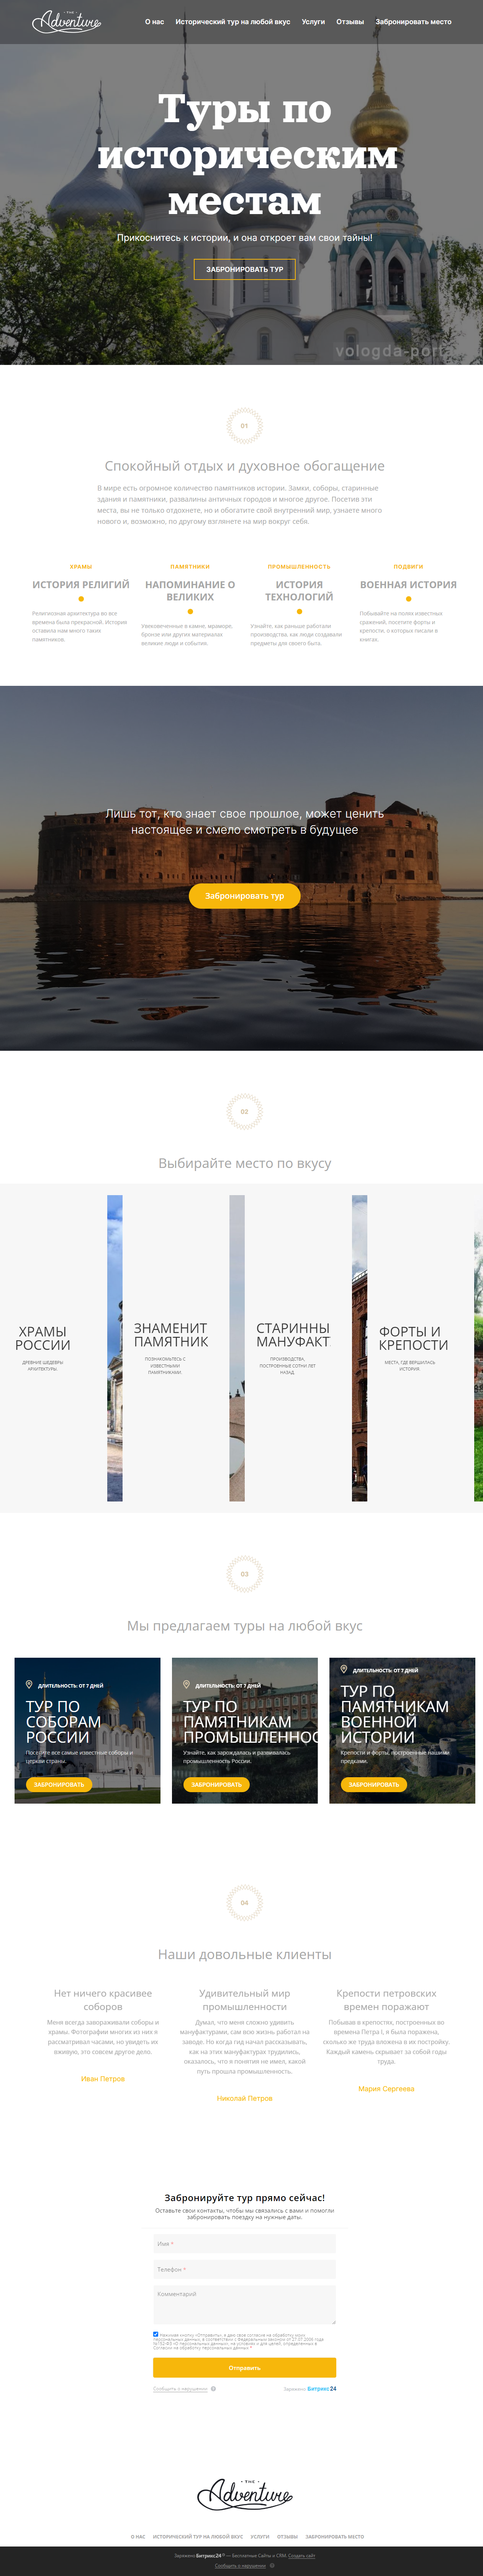Focus the Имя input field
483x2576 pixels.
click(x=245, y=2244)
